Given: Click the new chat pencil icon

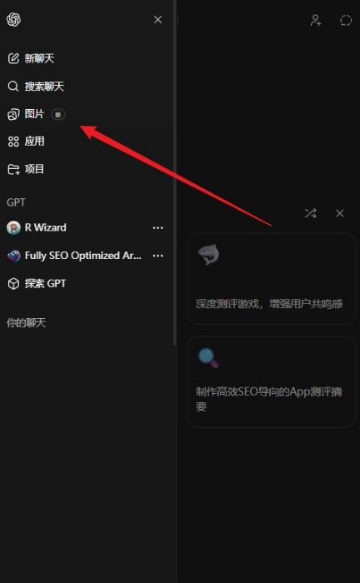Looking at the screenshot, I should coord(13,58).
